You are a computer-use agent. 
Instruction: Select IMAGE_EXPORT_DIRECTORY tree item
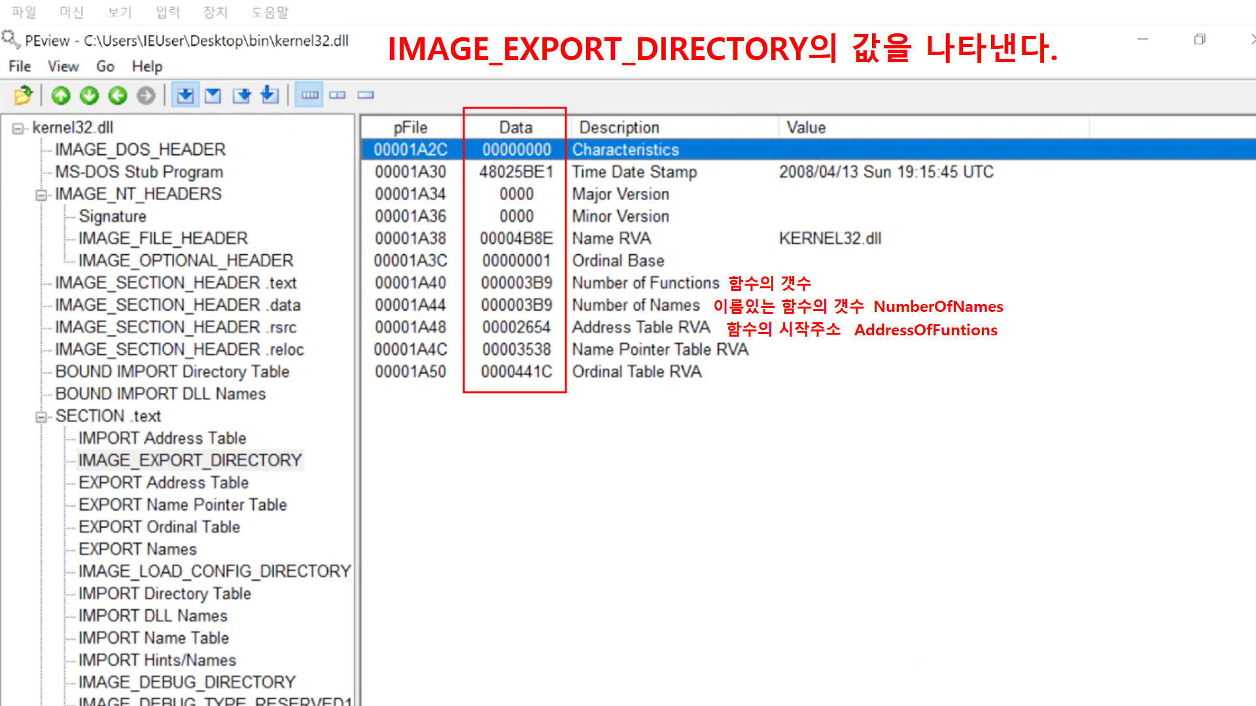pyautogui.click(x=190, y=461)
